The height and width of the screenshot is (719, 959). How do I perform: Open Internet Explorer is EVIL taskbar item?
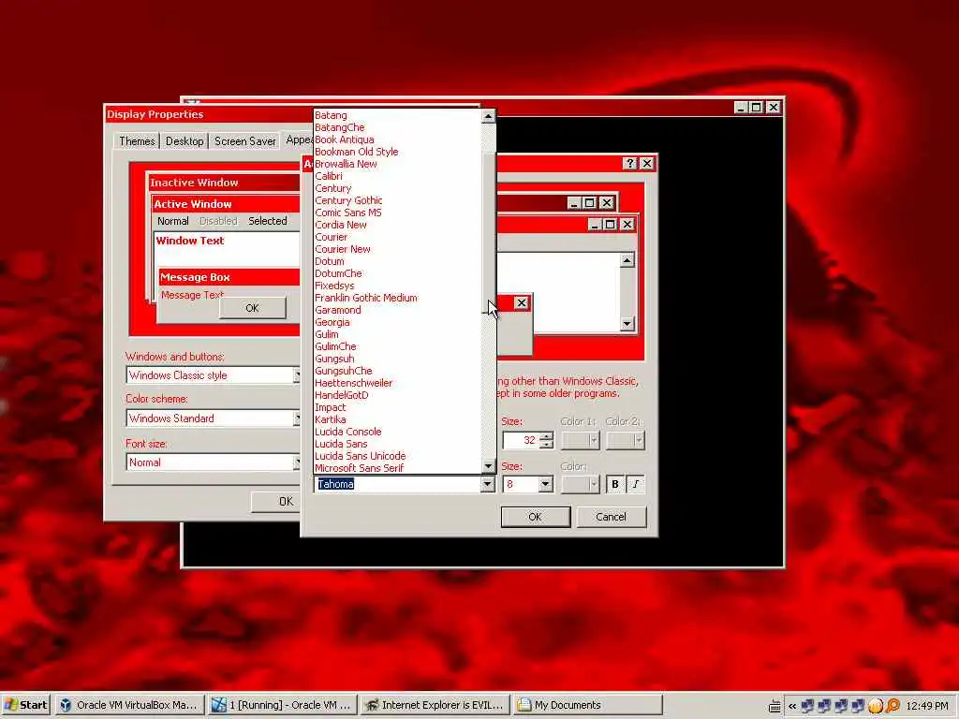tap(435, 705)
